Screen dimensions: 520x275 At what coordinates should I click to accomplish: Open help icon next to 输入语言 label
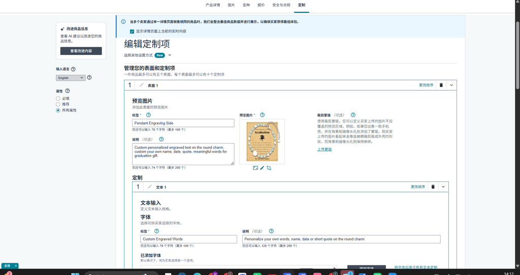73,69
